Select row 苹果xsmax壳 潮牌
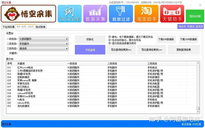The width and height of the screenshot is (205, 128). [101, 80]
